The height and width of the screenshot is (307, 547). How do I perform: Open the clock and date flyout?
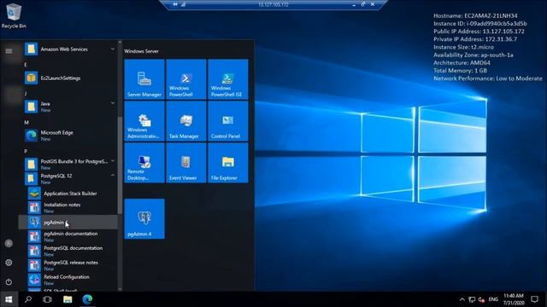point(514,299)
